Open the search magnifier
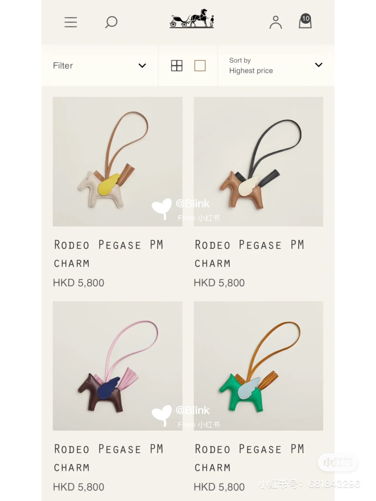 [111, 22]
